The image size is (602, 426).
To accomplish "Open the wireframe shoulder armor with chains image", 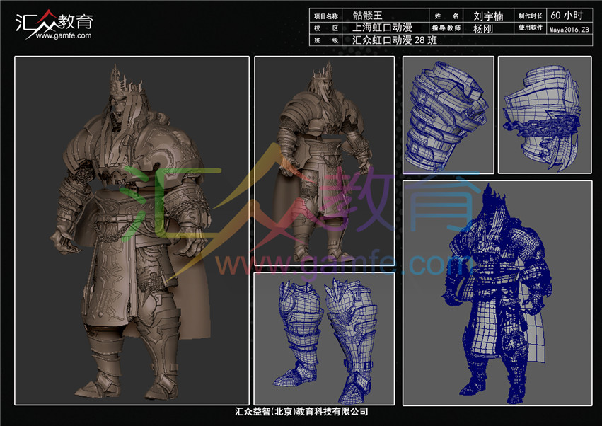I will [543, 115].
